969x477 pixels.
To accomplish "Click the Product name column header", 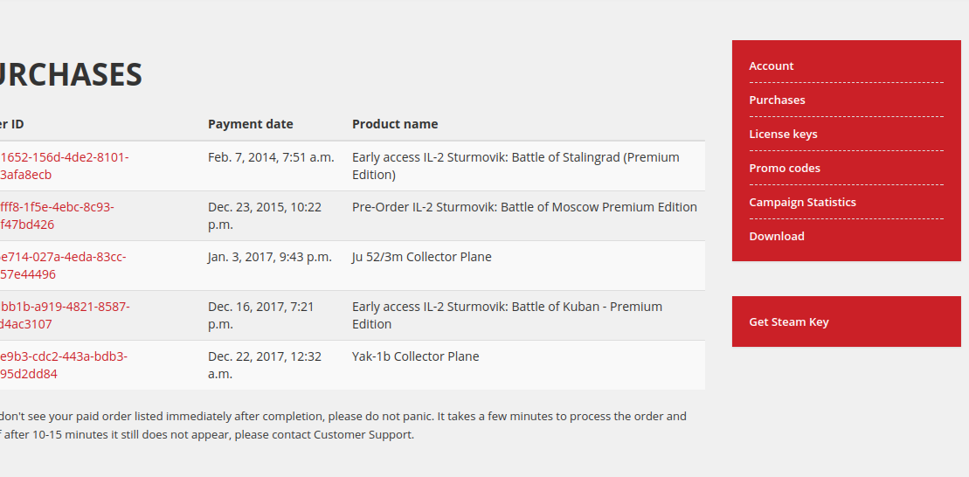I will point(395,124).
